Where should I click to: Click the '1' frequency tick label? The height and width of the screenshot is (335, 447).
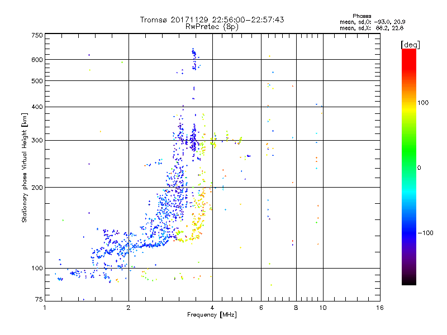(x=45, y=308)
